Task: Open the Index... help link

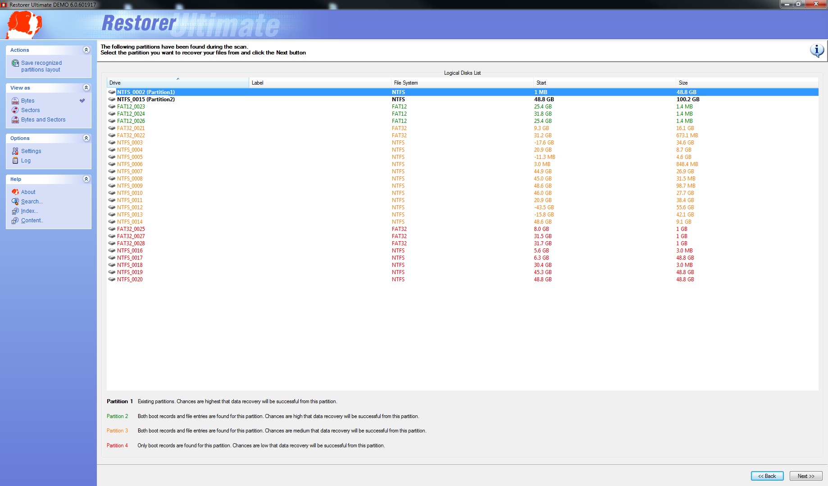Action: point(30,211)
